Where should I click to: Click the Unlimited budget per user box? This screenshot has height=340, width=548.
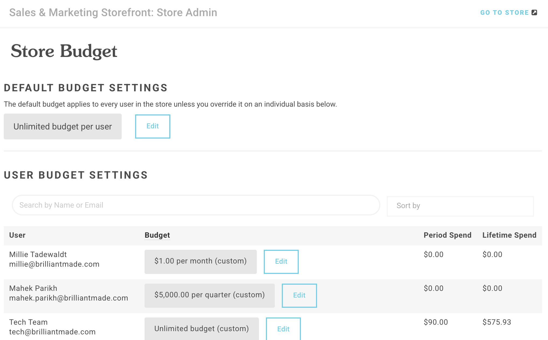click(62, 126)
